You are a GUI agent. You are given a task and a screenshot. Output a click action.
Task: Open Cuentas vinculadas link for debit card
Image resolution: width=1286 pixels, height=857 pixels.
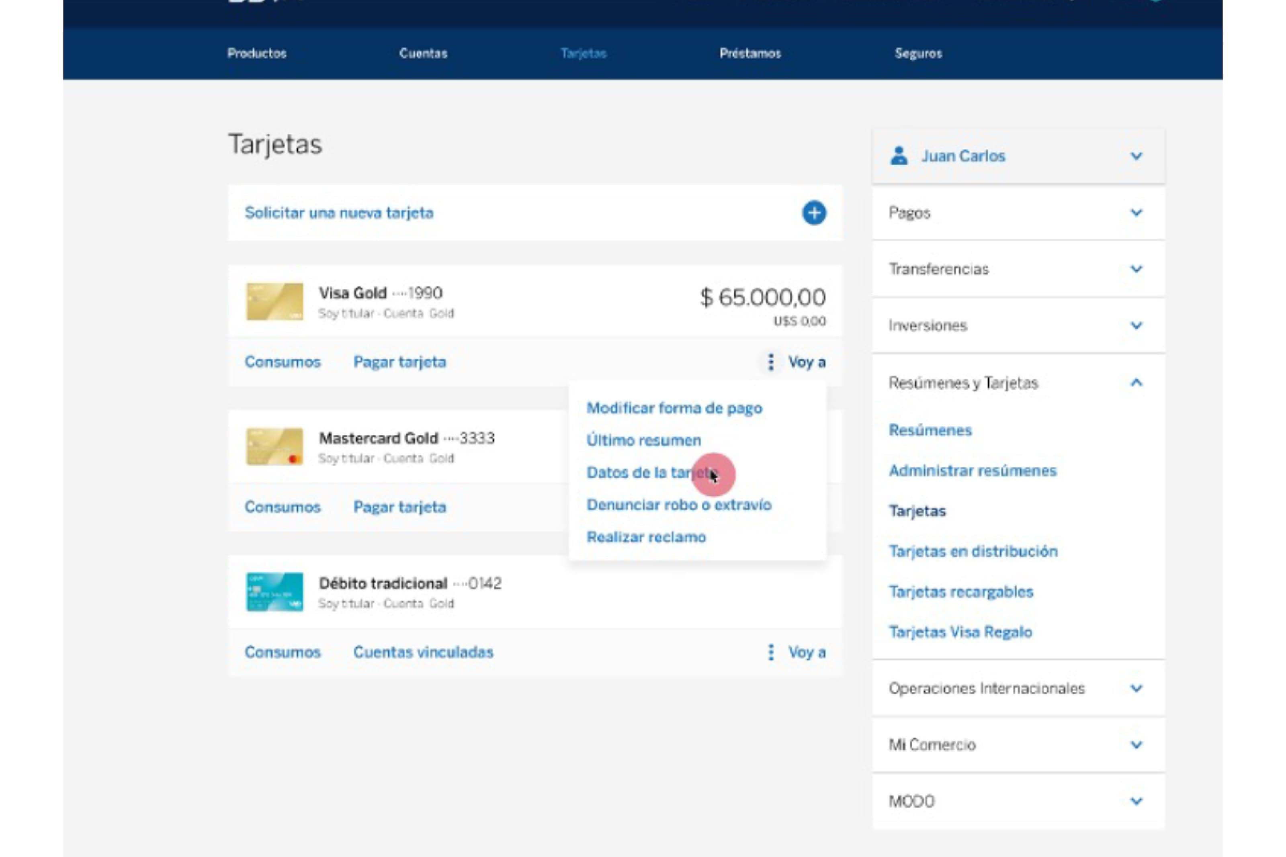(423, 652)
